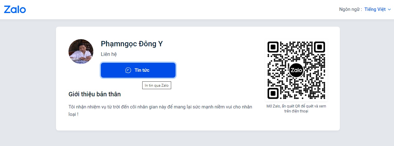
Task: Click the top-right QR code corner square
Action: 319,47
